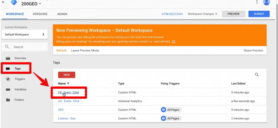Screen dimensions: 278x128
Task: Click '9 minutes ago' cell
Action: point(240,92)
